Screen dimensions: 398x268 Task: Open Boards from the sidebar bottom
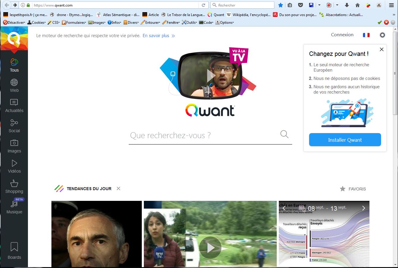14,251
